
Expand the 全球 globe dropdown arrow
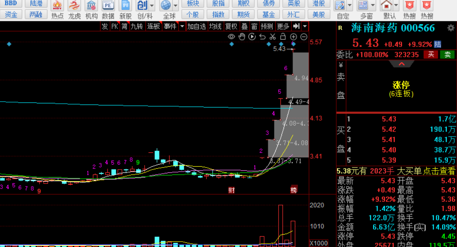click(176, 5)
